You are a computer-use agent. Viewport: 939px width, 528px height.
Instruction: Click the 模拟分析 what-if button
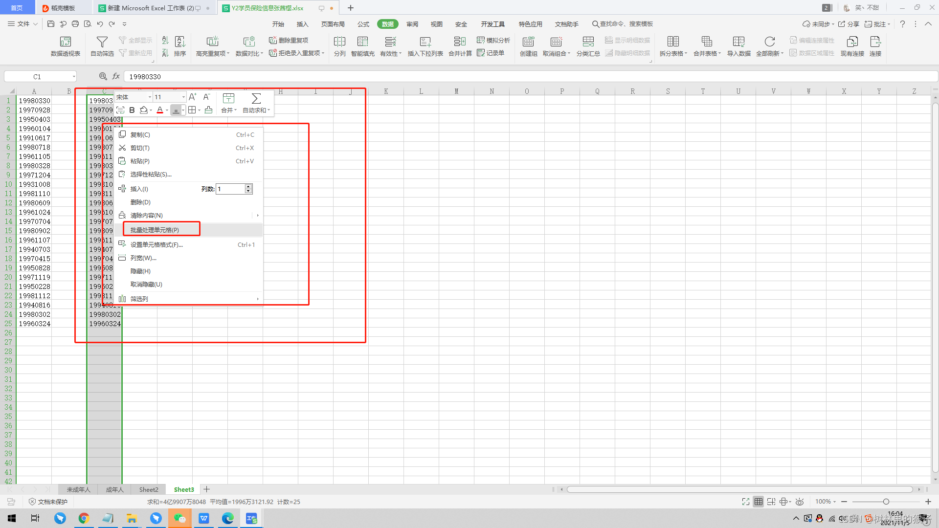pyautogui.click(x=493, y=40)
